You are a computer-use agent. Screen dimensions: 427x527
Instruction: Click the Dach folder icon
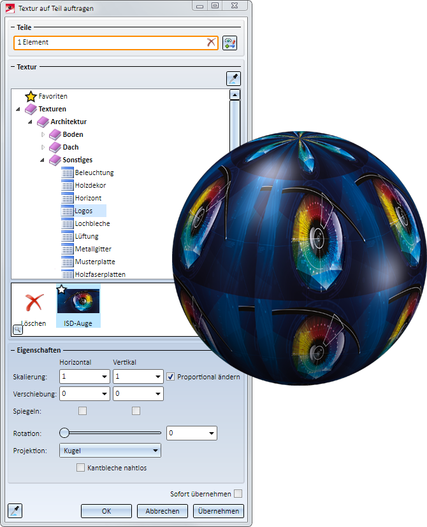coord(55,148)
